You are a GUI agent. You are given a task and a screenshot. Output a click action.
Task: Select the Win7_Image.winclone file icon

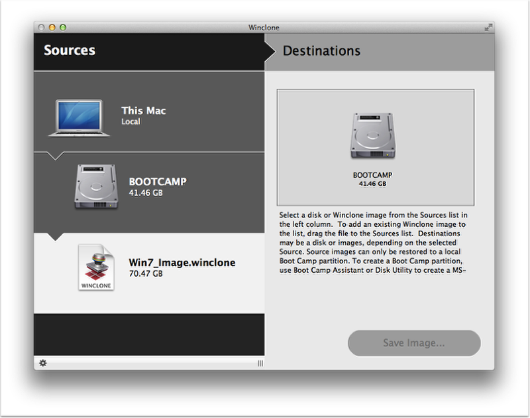97,267
